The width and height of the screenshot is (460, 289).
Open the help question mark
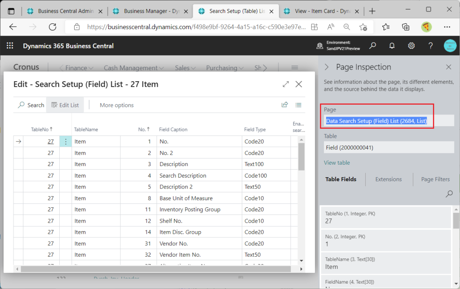tap(430, 46)
